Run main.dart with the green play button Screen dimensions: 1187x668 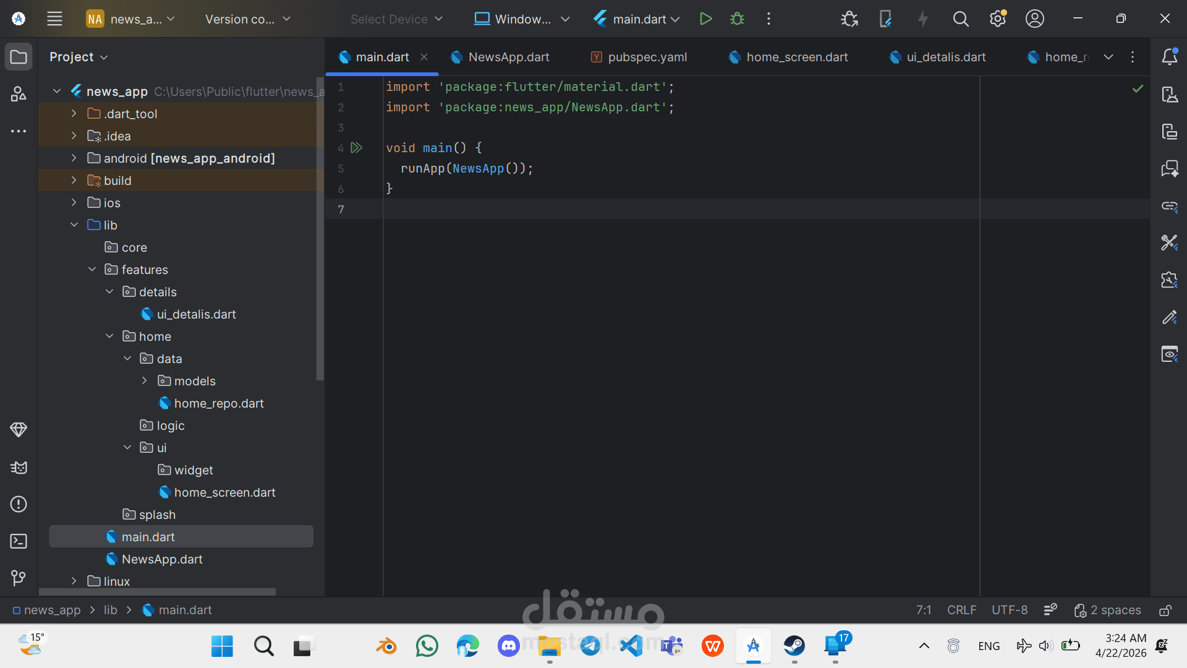coord(705,19)
